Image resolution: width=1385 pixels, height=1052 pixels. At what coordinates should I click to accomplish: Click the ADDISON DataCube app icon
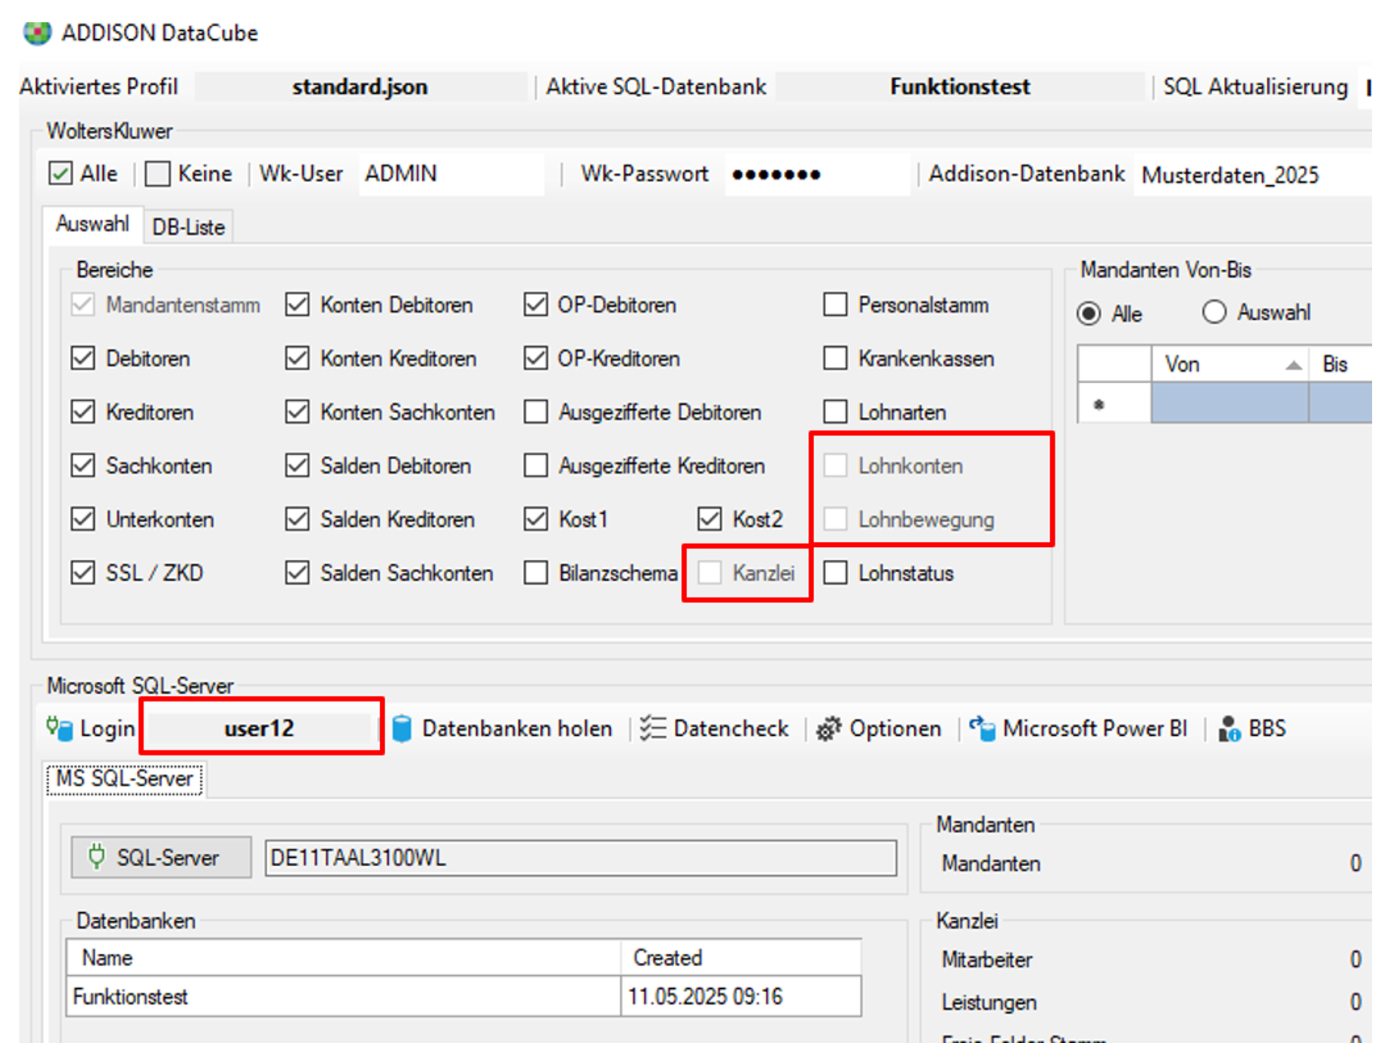(x=37, y=33)
